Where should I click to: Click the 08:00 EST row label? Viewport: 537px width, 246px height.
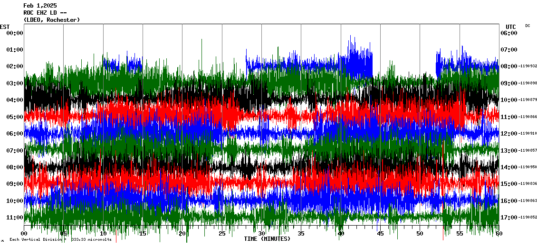click(15, 167)
